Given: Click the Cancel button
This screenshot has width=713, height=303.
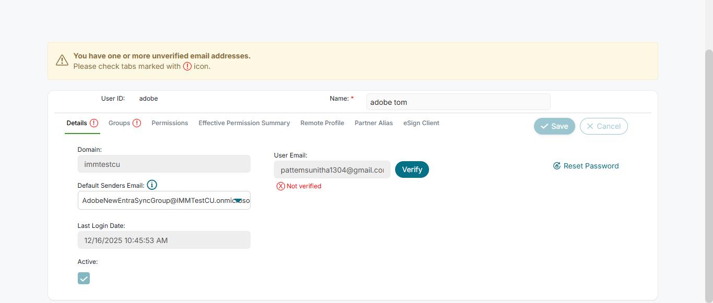Looking at the screenshot, I should click(x=603, y=126).
